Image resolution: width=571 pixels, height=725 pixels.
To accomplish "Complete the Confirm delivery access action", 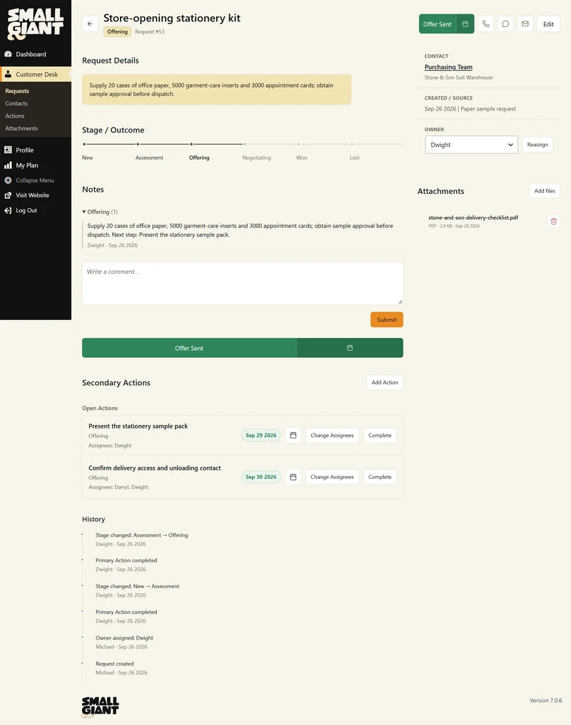I will [x=380, y=477].
